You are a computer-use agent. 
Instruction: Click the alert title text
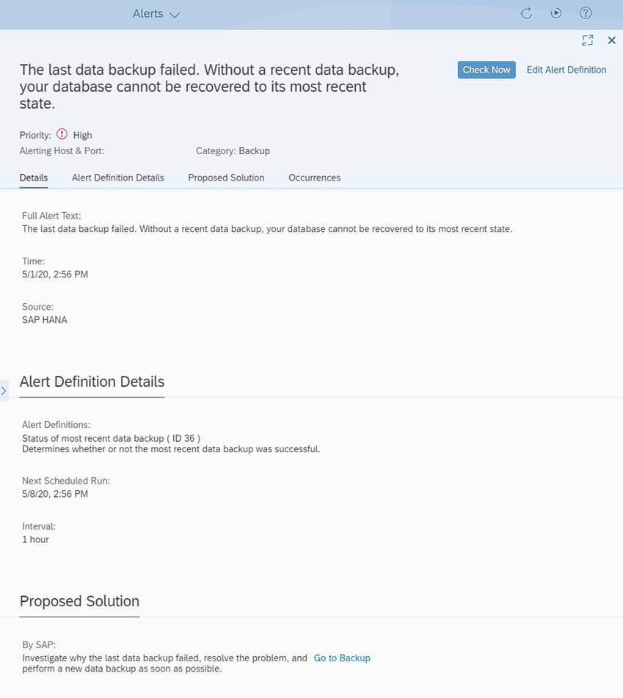pyautogui.click(x=209, y=87)
